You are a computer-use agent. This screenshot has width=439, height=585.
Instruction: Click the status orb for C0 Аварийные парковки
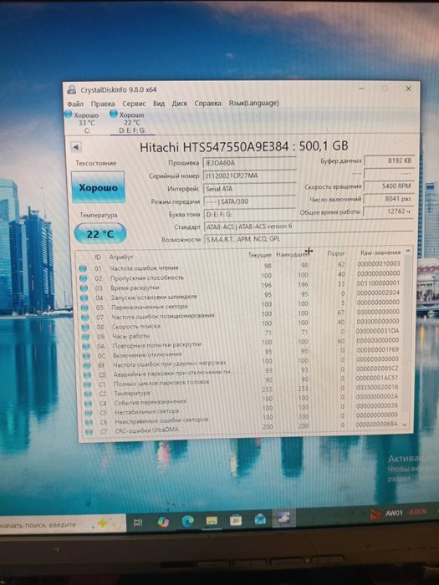tap(87, 375)
